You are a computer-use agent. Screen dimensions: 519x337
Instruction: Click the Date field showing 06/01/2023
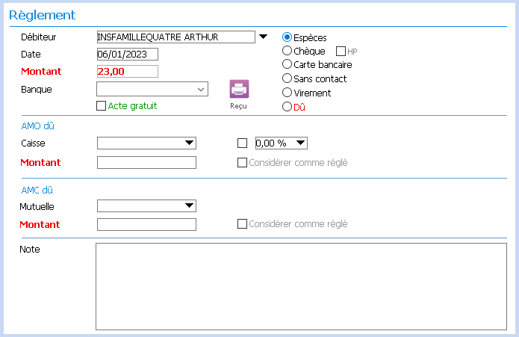(128, 55)
